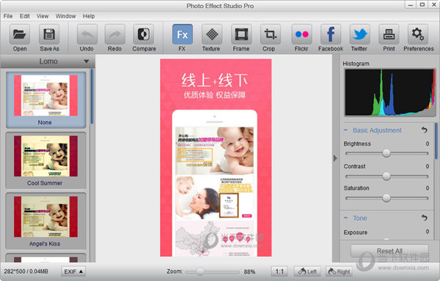Click the adjustment panel scrollbar

(436, 140)
